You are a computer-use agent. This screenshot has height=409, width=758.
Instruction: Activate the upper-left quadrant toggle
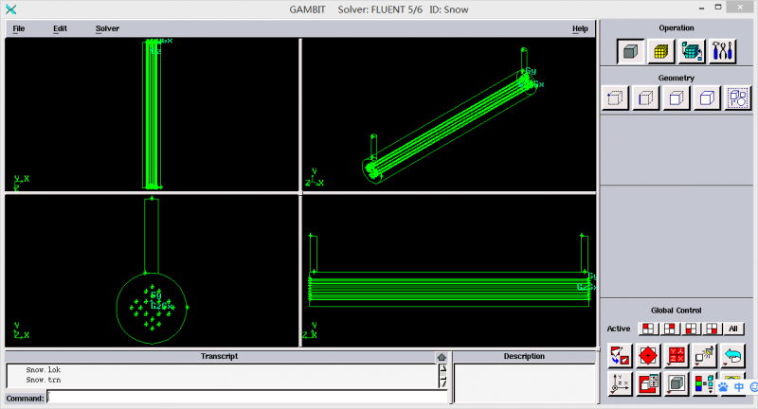648,329
